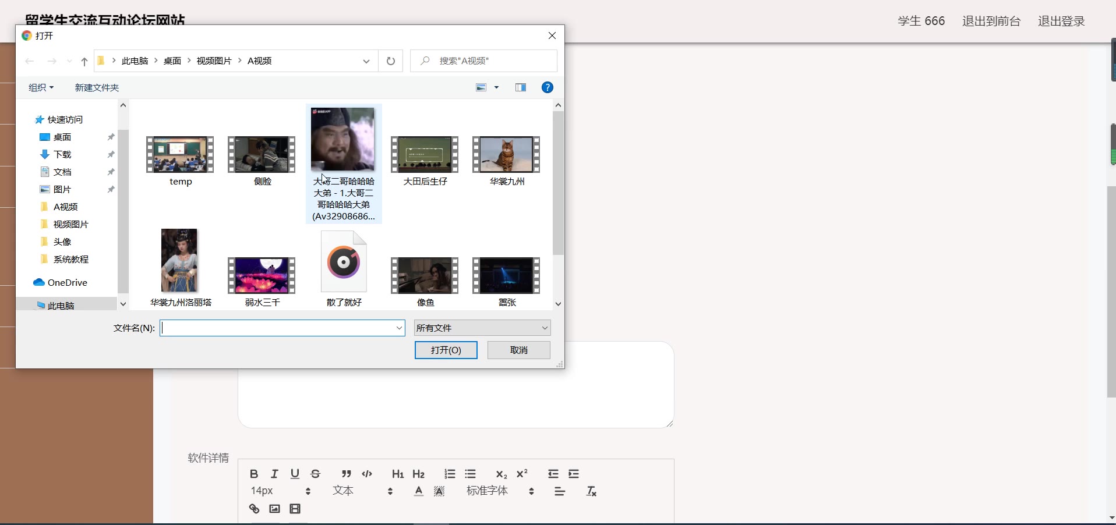Insert a code block
Image resolution: width=1116 pixels, height=525 pixels.
367,474
